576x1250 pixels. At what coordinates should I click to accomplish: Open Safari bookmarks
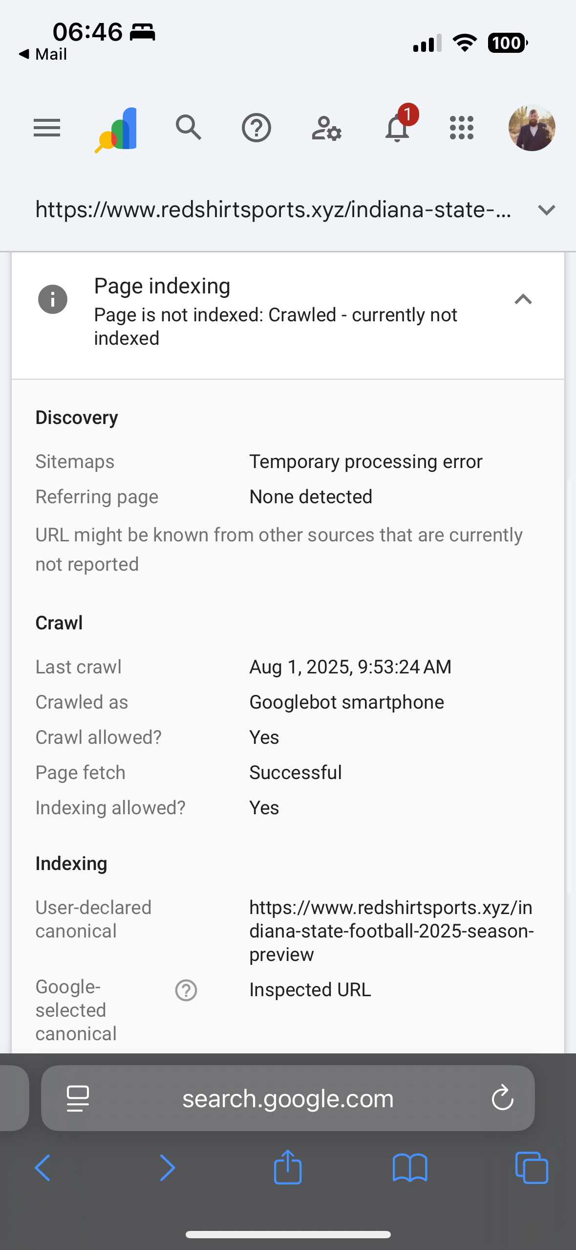(x=410, y=1168)
